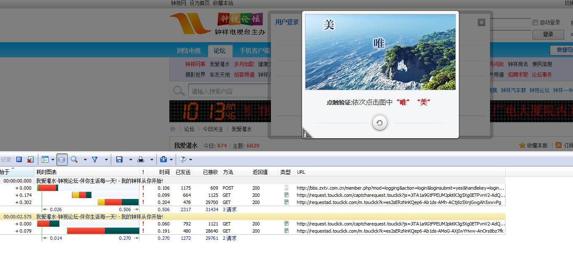Click the captcha refresh circular arrow button
This screenshot has height=271, width=573.
coord(380,123)
